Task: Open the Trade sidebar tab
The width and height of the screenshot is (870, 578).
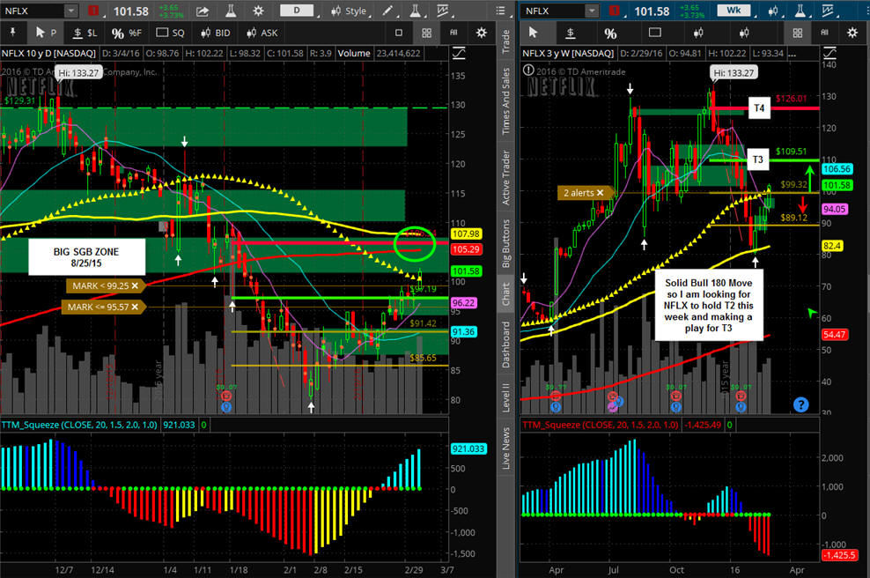Action: [505, 41]
